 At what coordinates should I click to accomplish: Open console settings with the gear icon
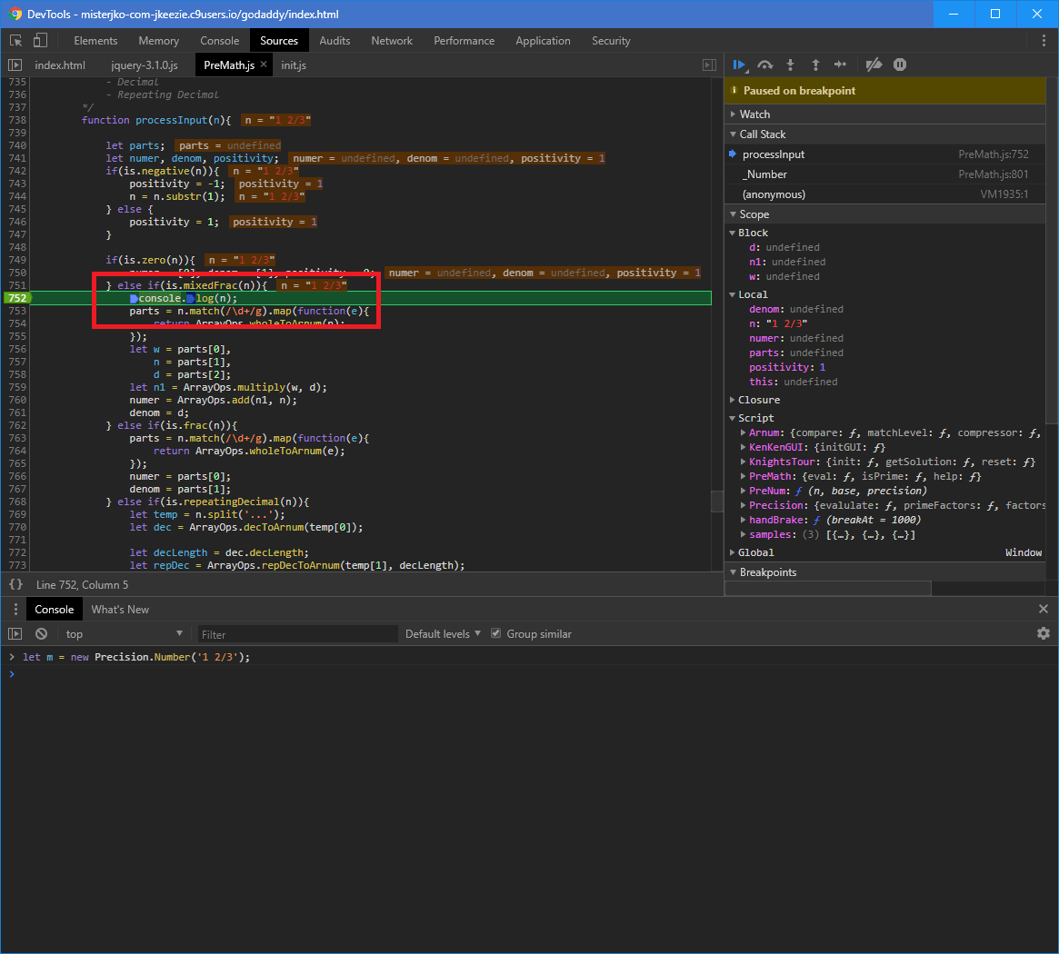coord(1044,633)
